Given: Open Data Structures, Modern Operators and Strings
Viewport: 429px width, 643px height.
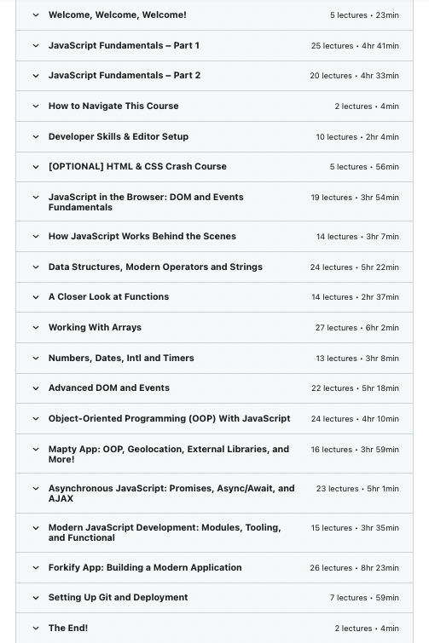Looking at the screenshot, I should (155, 267).
